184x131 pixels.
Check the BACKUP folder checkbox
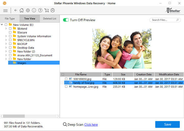tap(10, 44)
